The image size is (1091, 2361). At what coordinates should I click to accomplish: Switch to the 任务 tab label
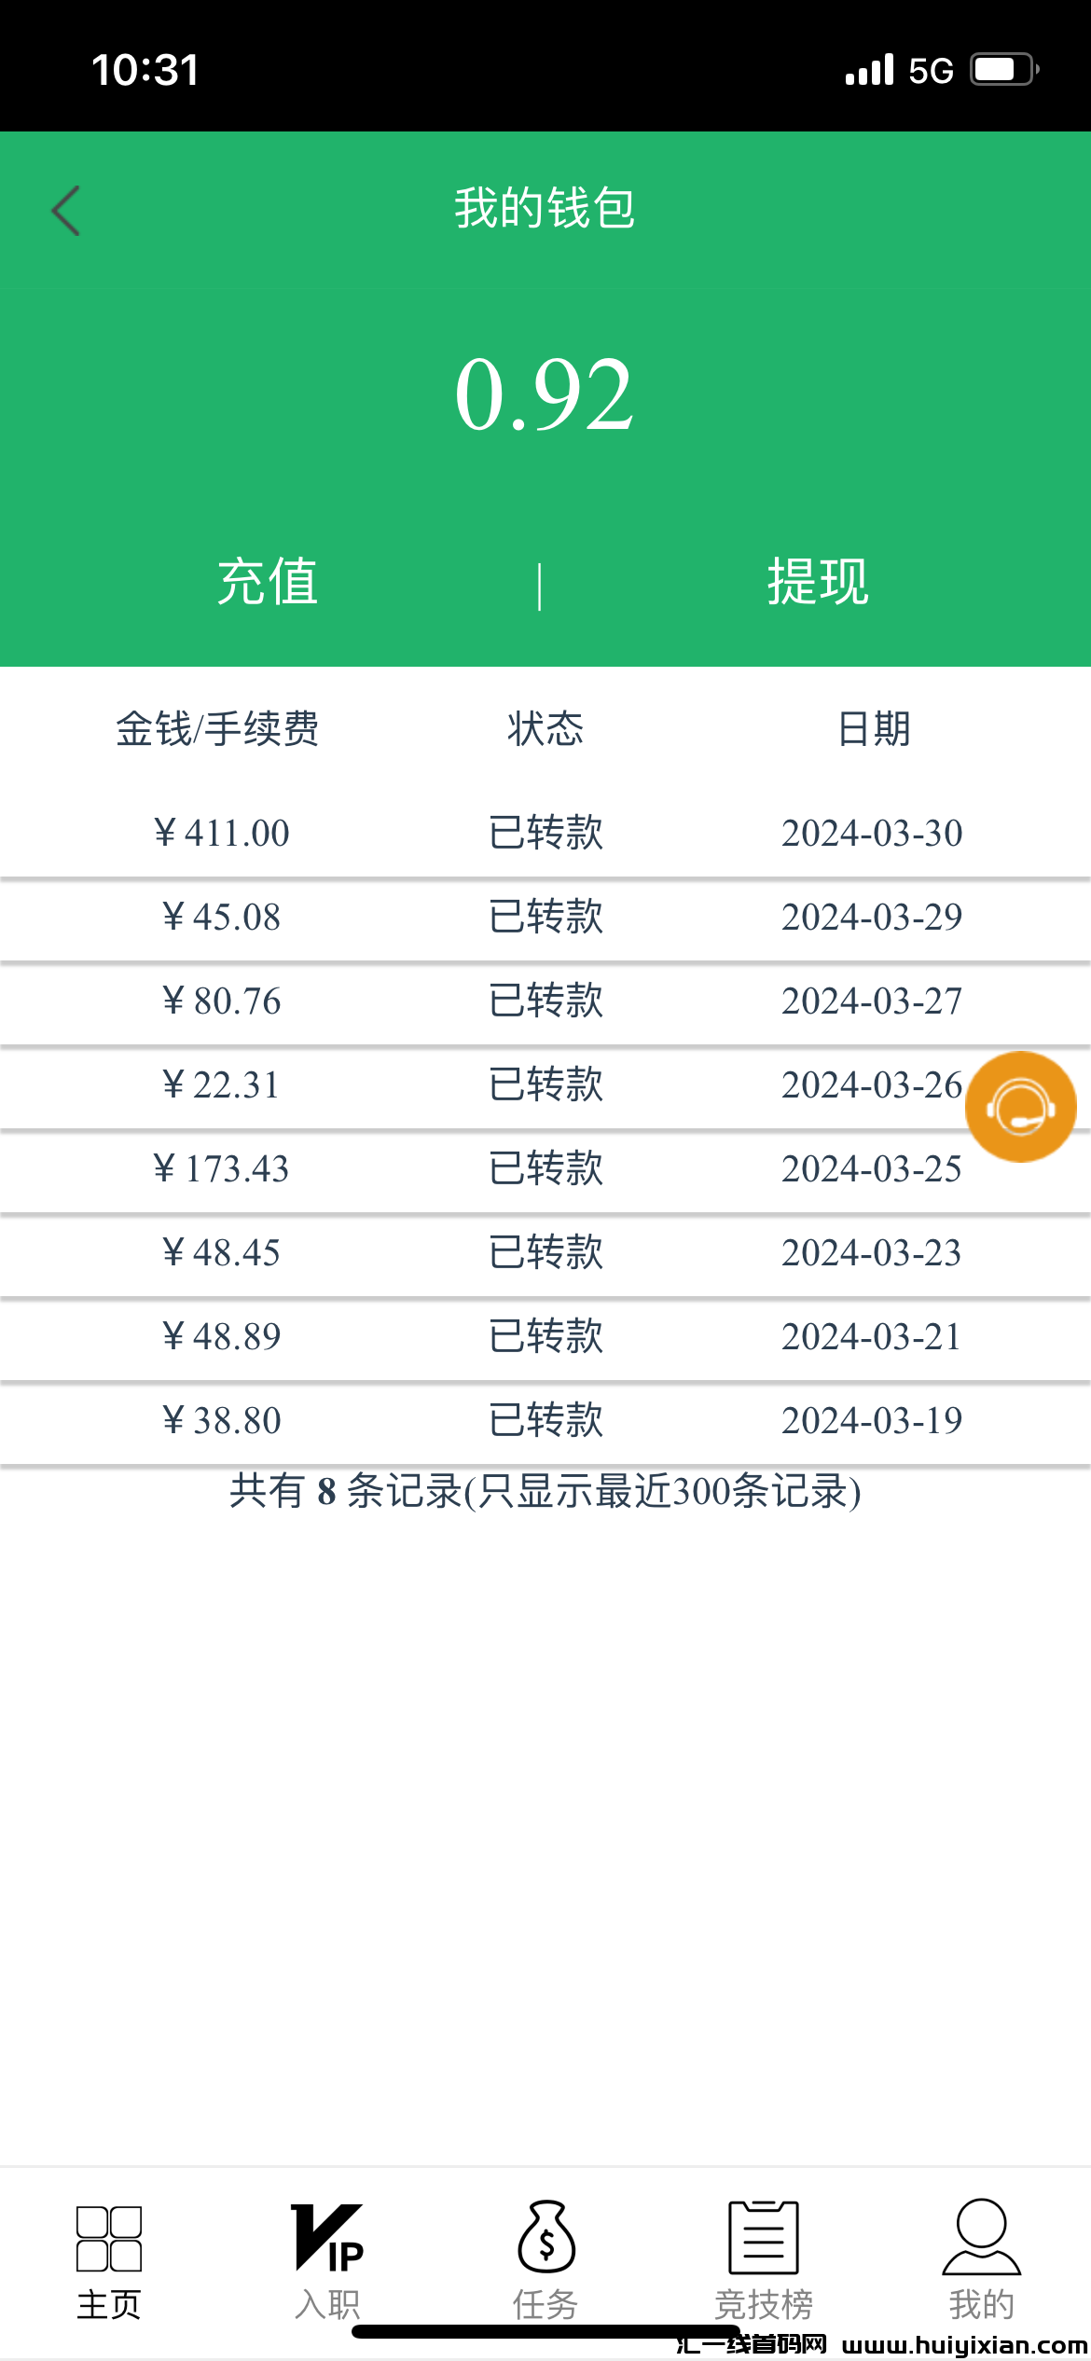pyautogui.click(x=545, y=2304)
